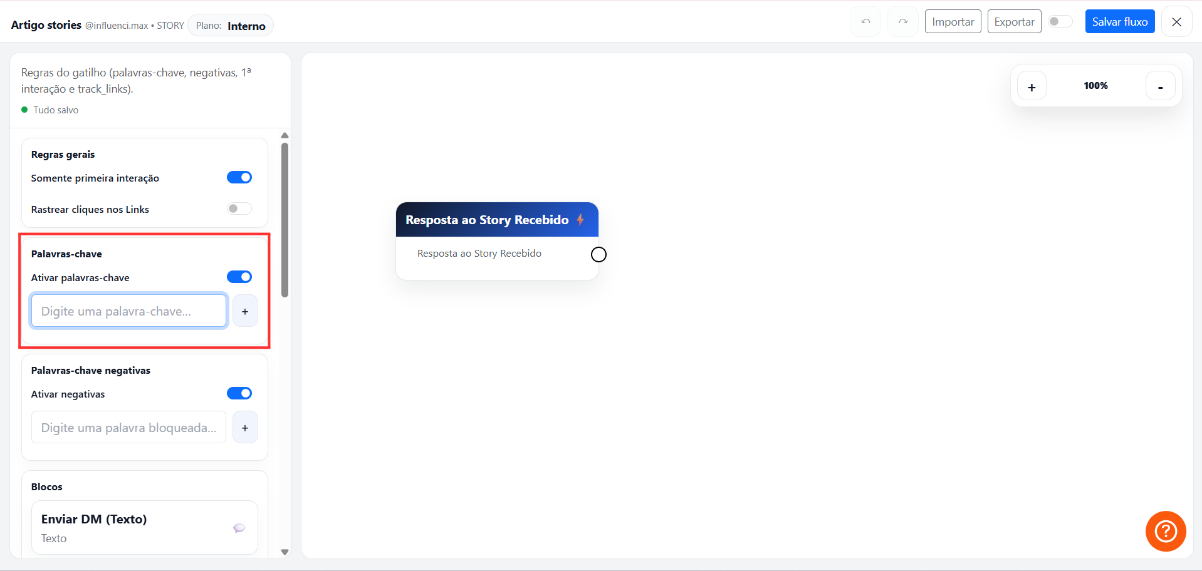Zoom out the canvas with minus
The height and width of the screenshot is (571, 1202).
[1160, 86]
